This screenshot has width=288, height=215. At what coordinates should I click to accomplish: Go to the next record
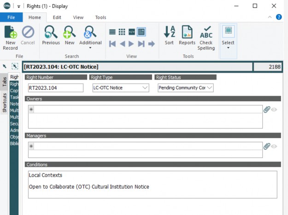point(131,44)
